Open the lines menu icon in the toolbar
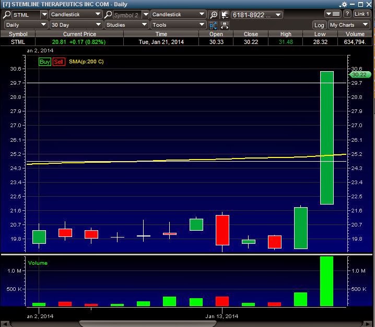Image resolution: width=375 pixels, height=327 pixels. coord(333,14)
